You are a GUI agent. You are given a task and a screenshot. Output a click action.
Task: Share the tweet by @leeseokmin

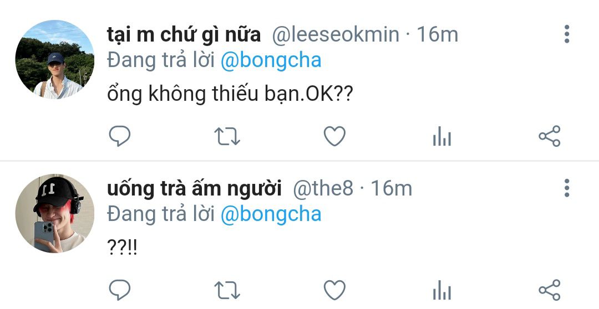550,136
